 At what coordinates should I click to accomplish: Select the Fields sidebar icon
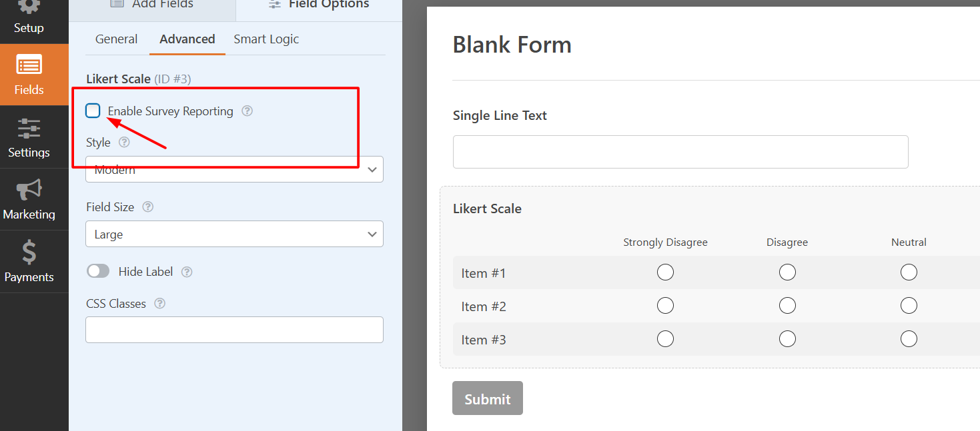pos(29,75)
